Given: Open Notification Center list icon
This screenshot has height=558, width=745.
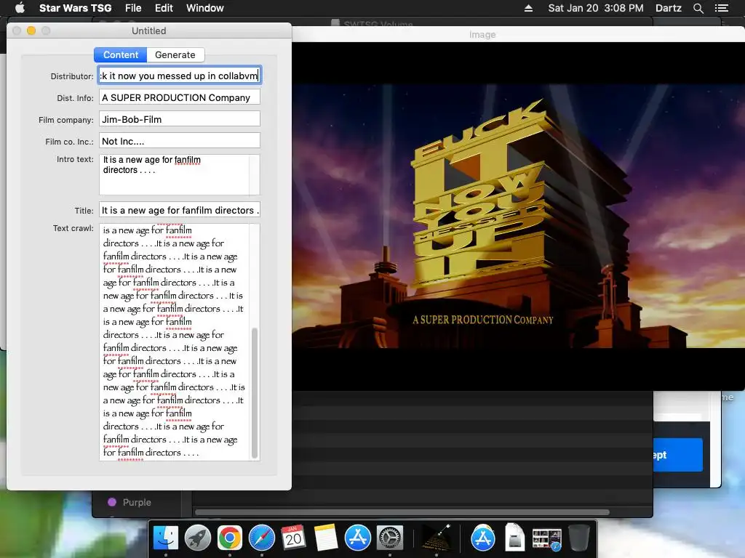Looking at the screenshot, I should coord(722,8).
